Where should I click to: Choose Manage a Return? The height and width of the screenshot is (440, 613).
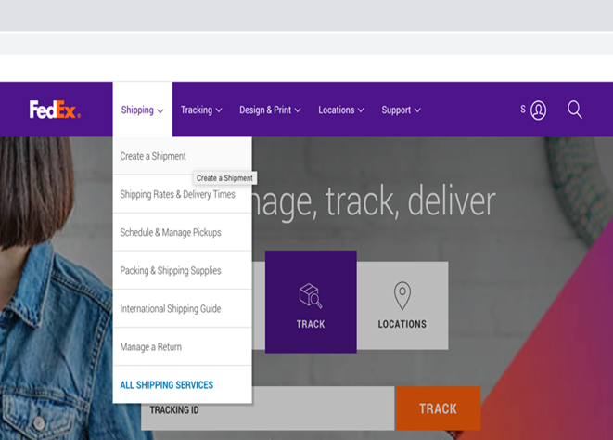(182, 347)
